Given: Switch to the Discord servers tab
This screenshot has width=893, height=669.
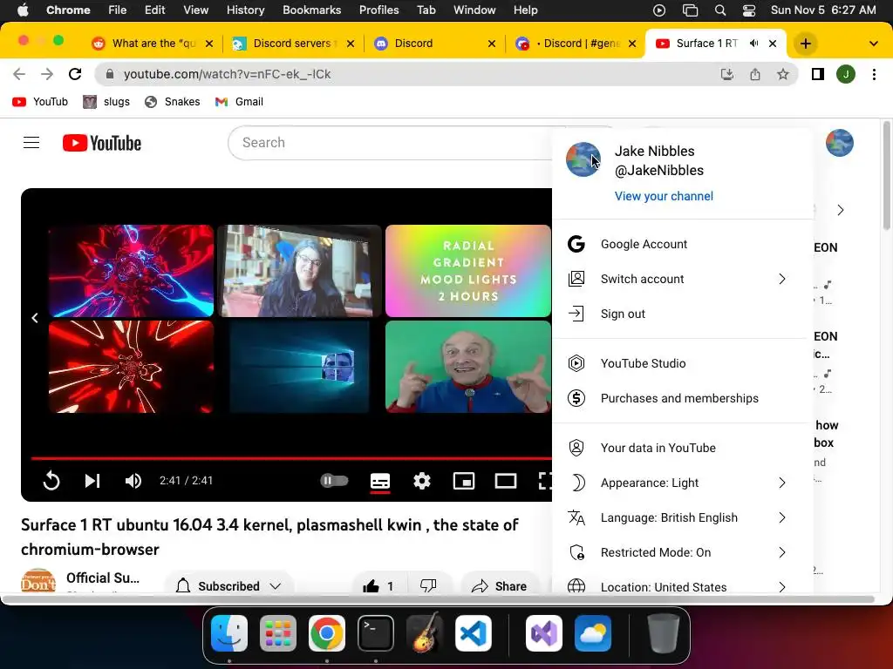Looking at the screenshot, I should point(294,44).
